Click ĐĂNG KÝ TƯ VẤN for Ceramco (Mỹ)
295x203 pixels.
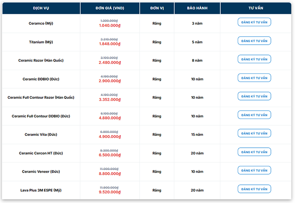254,22
